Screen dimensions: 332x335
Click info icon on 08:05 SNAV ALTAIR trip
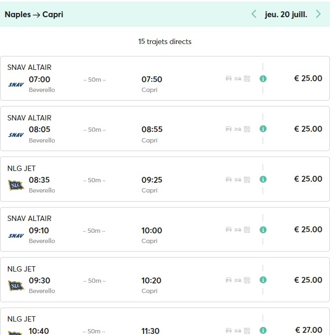263,129
